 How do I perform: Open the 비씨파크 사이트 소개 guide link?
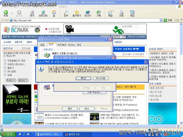point(162,53)
